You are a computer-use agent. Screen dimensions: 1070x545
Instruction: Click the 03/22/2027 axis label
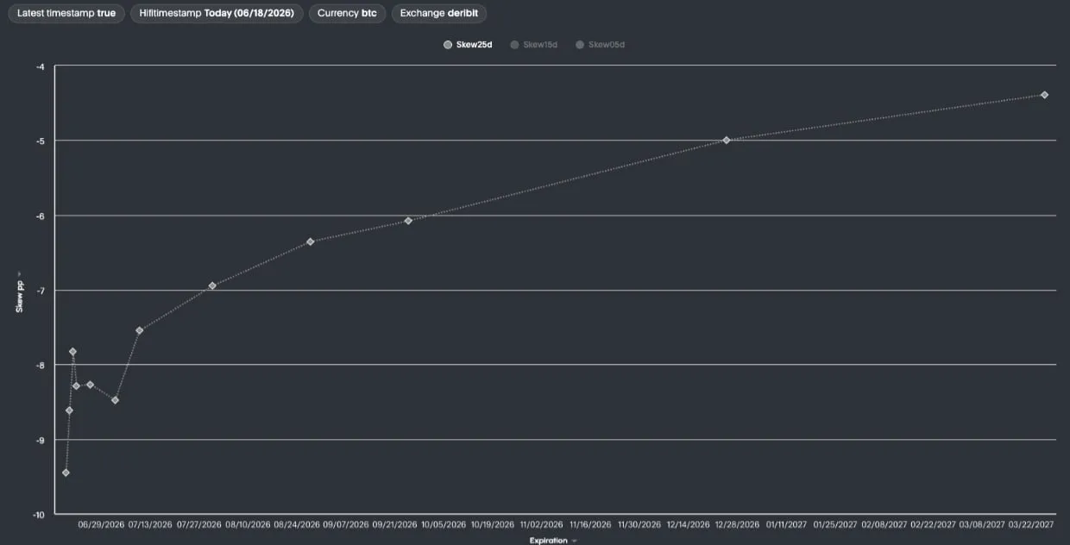click(x=1031, y=524)
